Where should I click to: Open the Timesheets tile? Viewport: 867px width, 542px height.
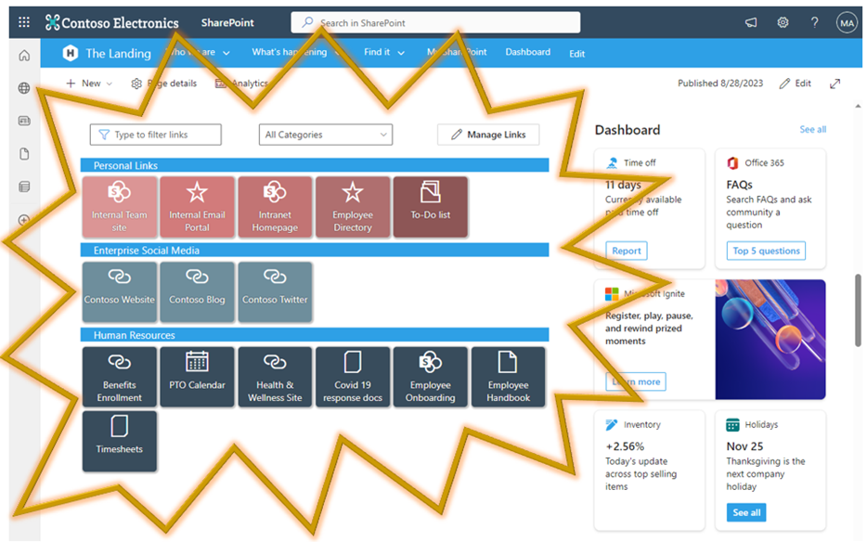120,442
